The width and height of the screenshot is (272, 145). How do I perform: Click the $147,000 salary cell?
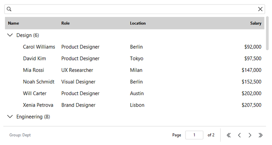251,70
